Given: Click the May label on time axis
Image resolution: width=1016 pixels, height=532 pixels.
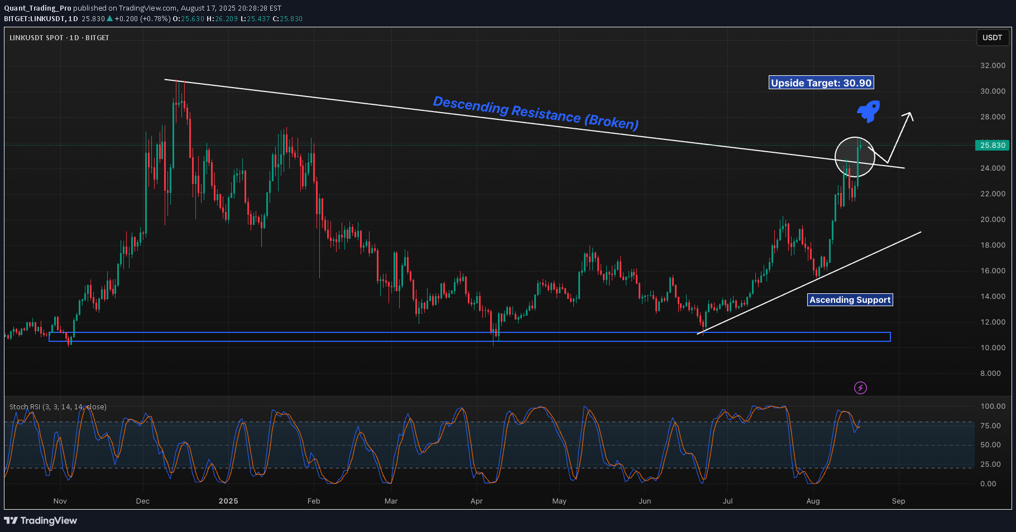Looking at the screenshot, I should [x=559, y=501].
